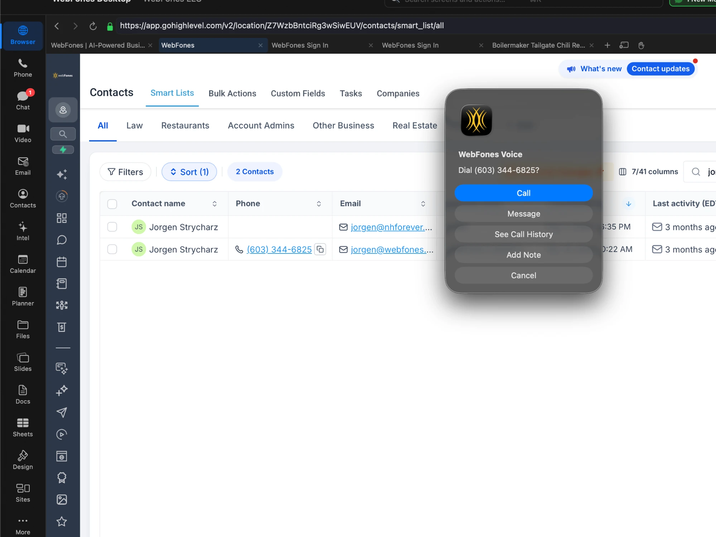Open the Email app in sidebar
716x537 pixels.
[23, 166]
